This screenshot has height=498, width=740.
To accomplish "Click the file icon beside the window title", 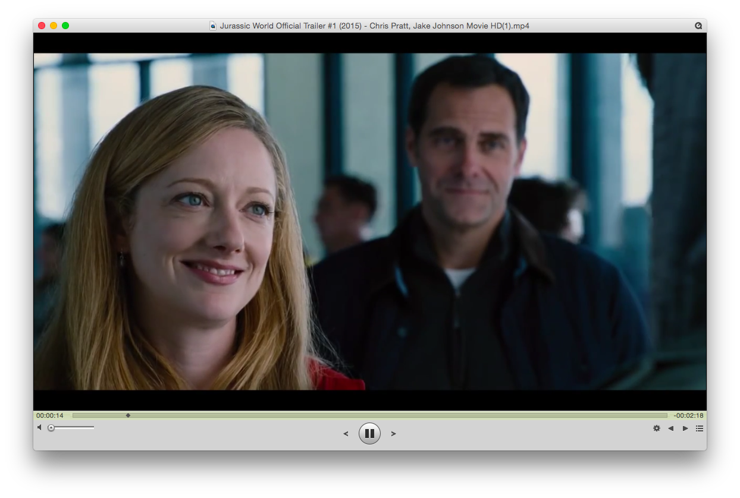I will 213,26.
